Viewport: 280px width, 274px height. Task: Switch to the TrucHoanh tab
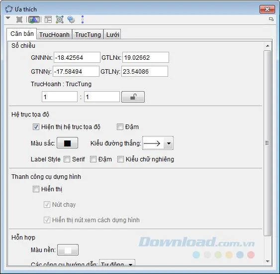(54, 34)
